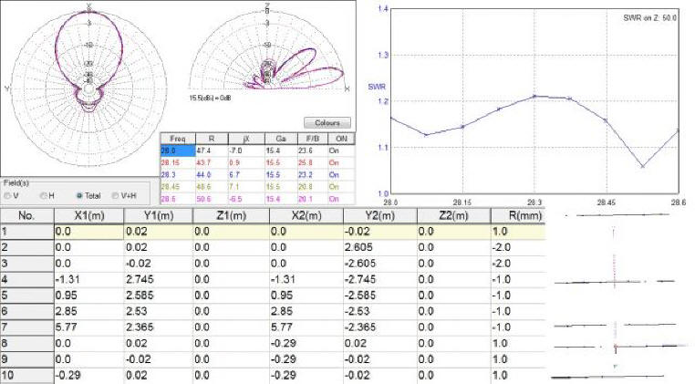Select wire row number 2
Viewport: 695px width, 384px height.
pyautogui.click(x=26, y=247)
